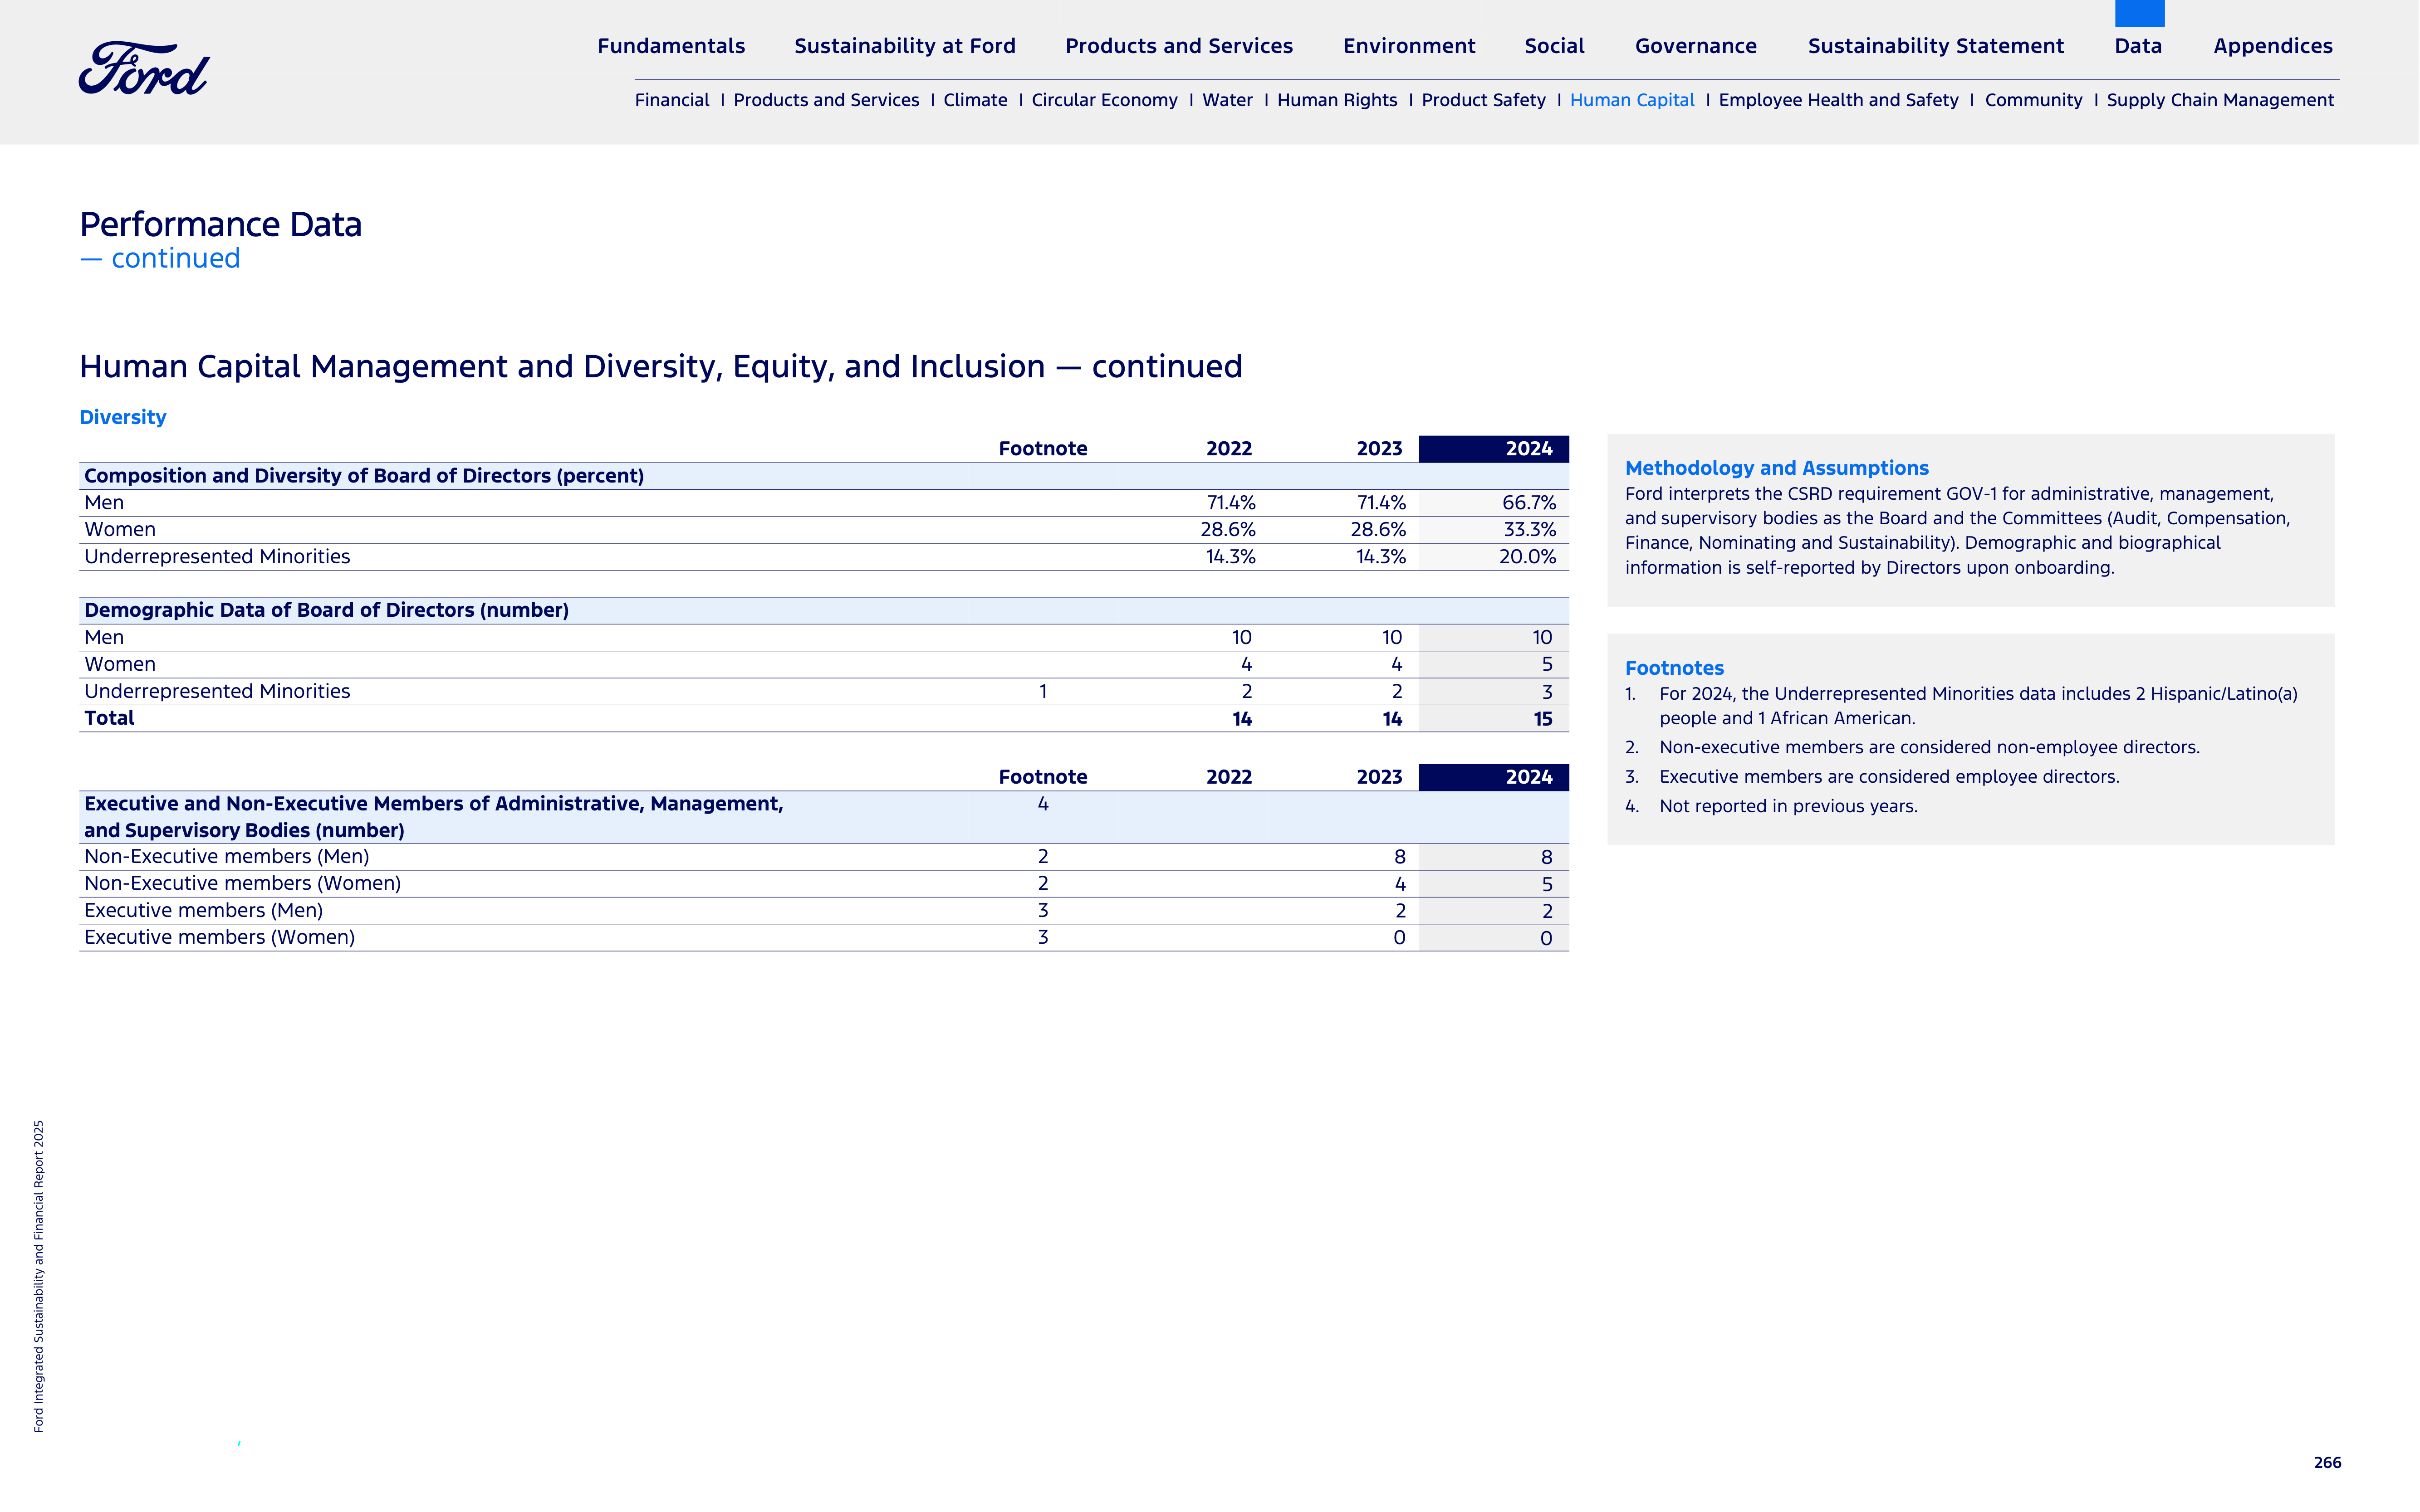This screenshot has height=1512, width=2420.
Task: Open Employee Health and Safety subsection
Action: [1839, 100]
